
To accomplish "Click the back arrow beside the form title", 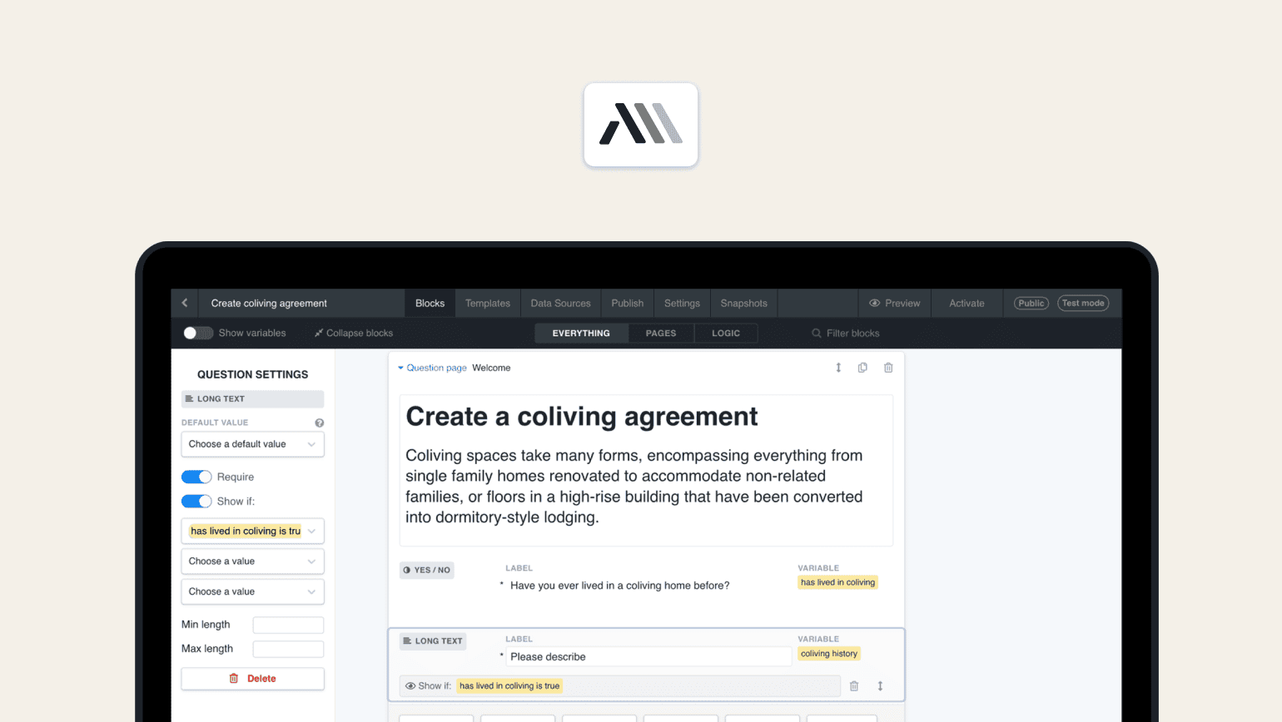I will coord(185,303).
